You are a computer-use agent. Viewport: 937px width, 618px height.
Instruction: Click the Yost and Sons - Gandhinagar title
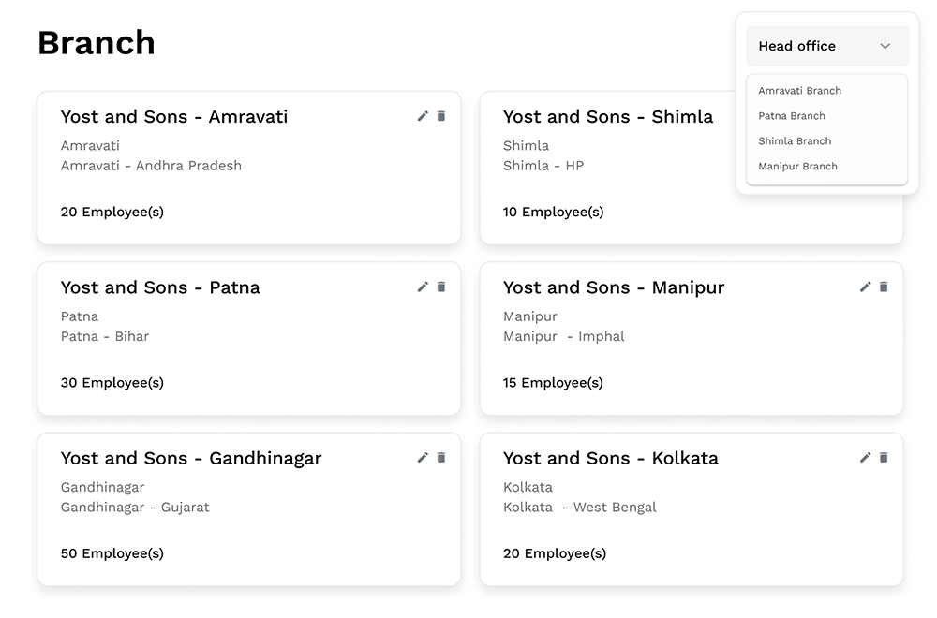(191, 459)
